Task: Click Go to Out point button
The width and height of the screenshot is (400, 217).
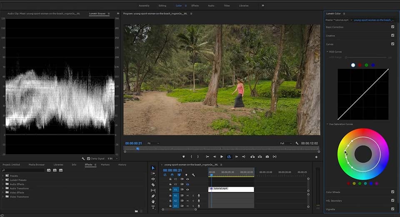Action: pos(244,156)
